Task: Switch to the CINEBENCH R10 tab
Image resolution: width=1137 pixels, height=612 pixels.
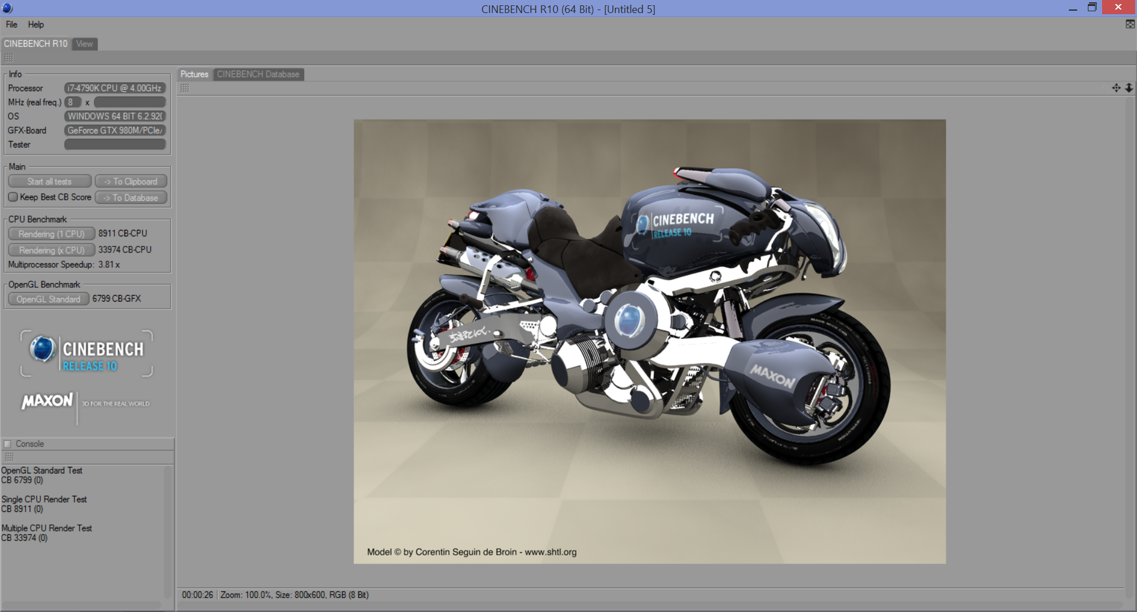Action: (36, 44)
